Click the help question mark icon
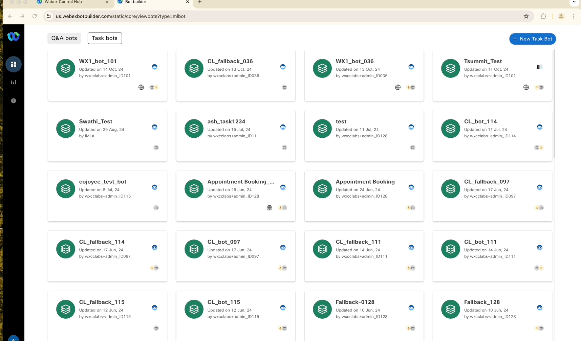581x341 pixels. click(14, 101)
